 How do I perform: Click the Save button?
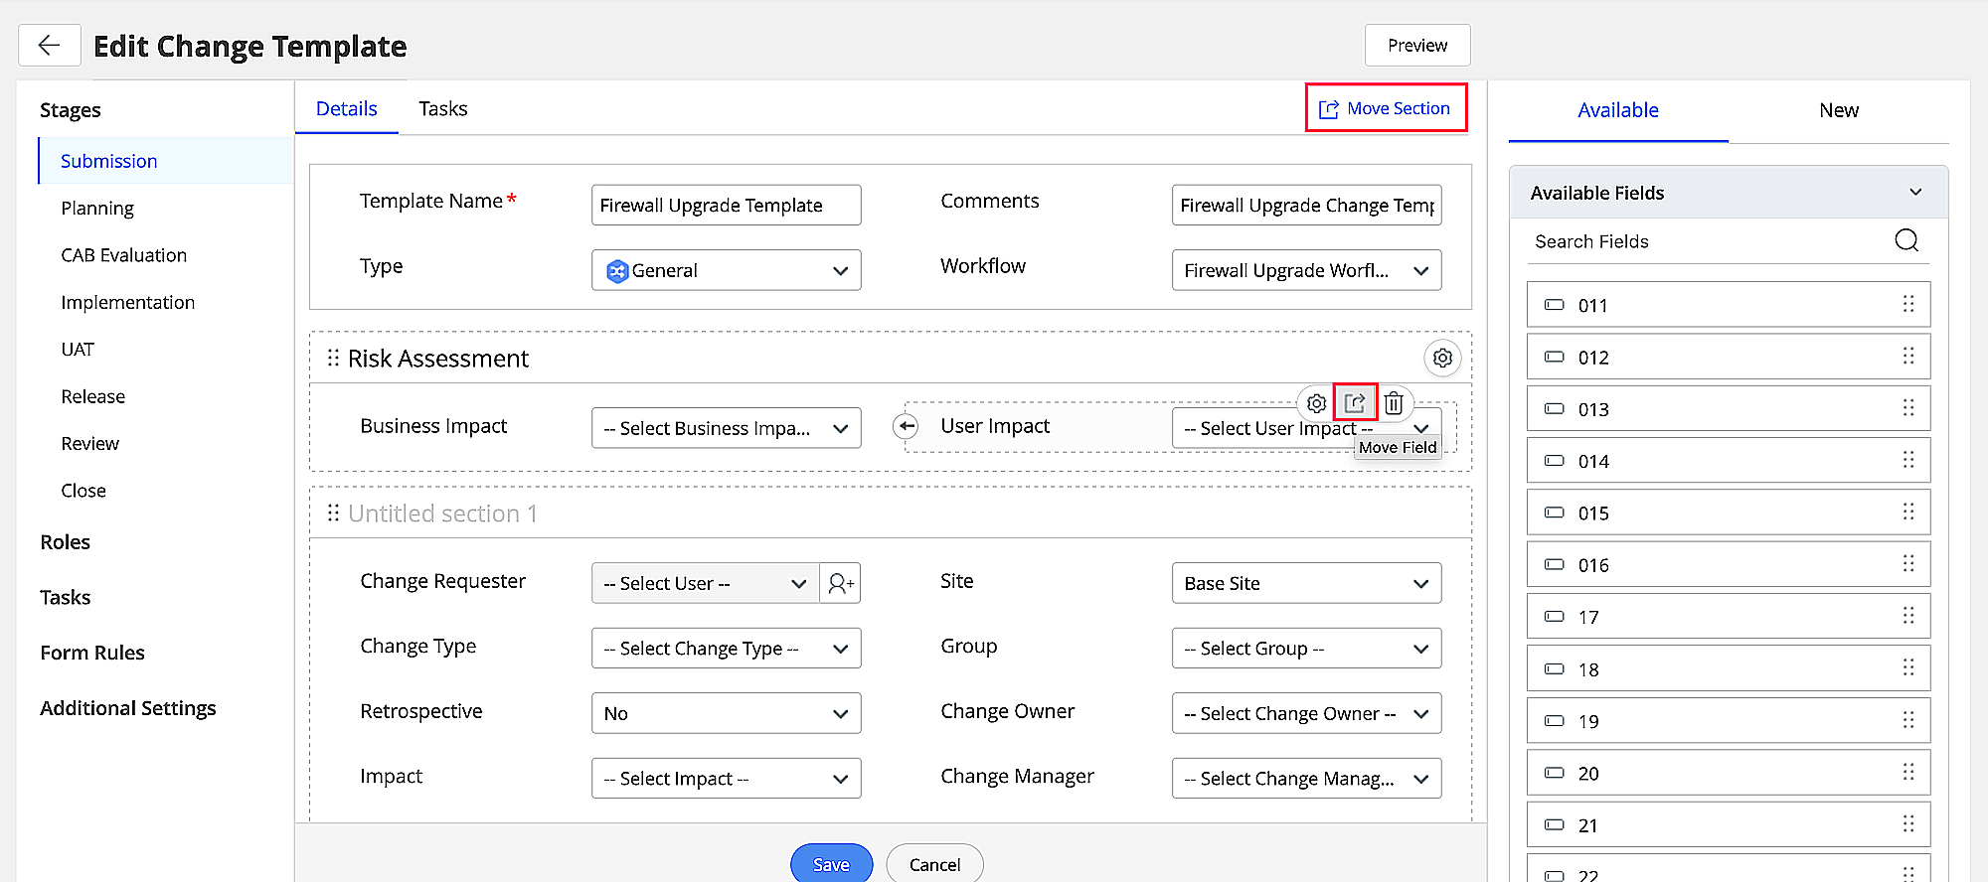(831, 864)
